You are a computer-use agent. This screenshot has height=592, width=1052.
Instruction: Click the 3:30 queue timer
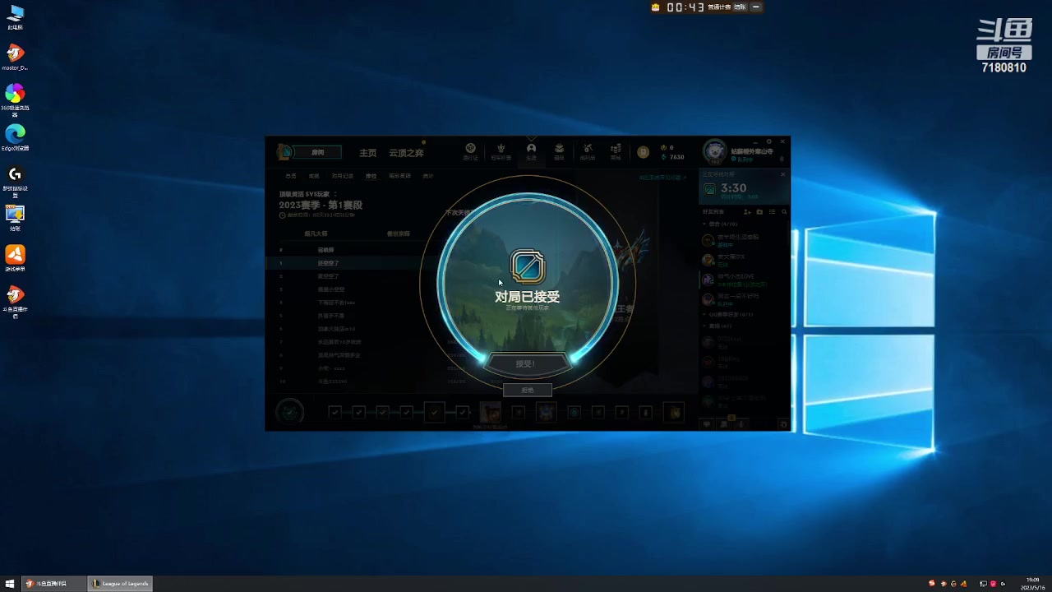[x=733, y=188]
